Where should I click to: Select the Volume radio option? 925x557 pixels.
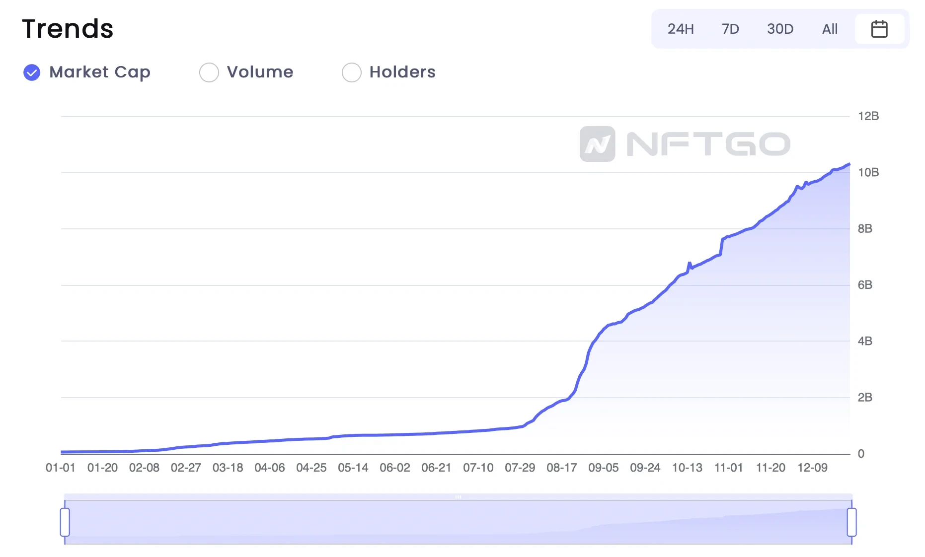[x=209, y=72]
